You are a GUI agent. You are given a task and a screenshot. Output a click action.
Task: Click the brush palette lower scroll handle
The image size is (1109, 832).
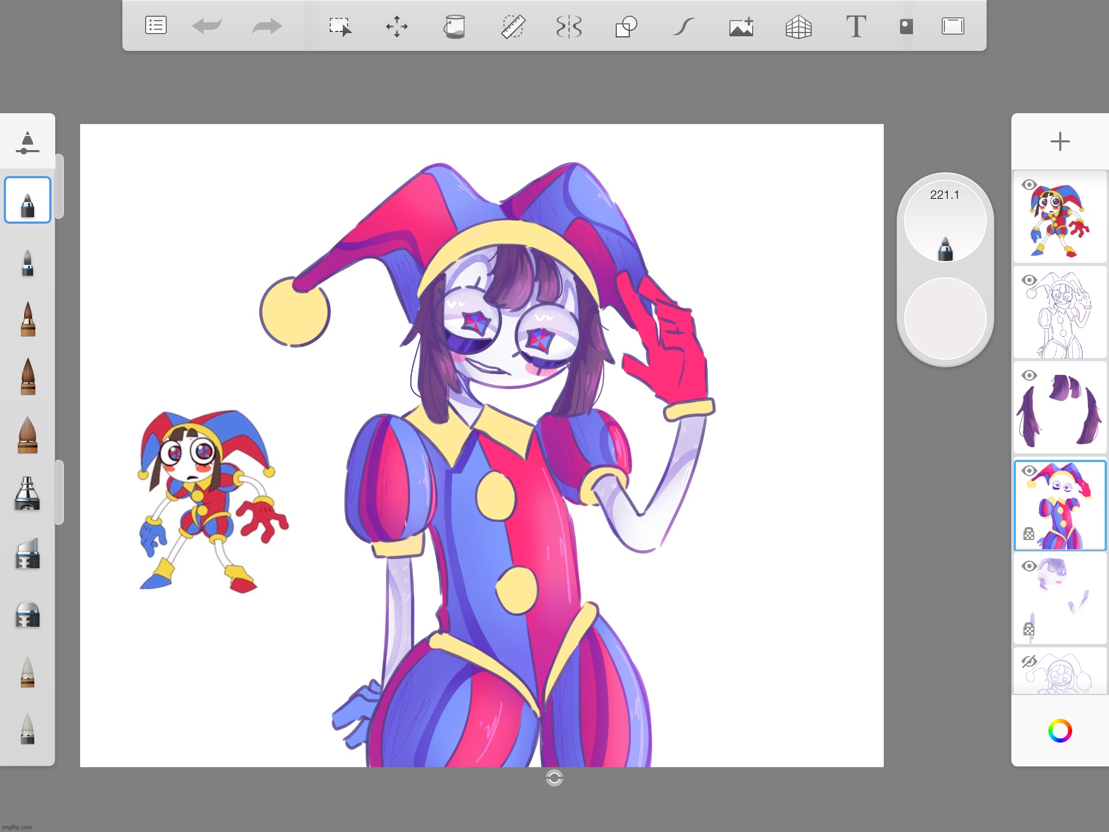pos(60,492)
